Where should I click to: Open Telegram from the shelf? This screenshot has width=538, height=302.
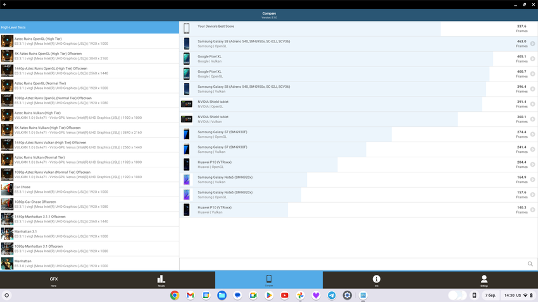tap(332, 295)
